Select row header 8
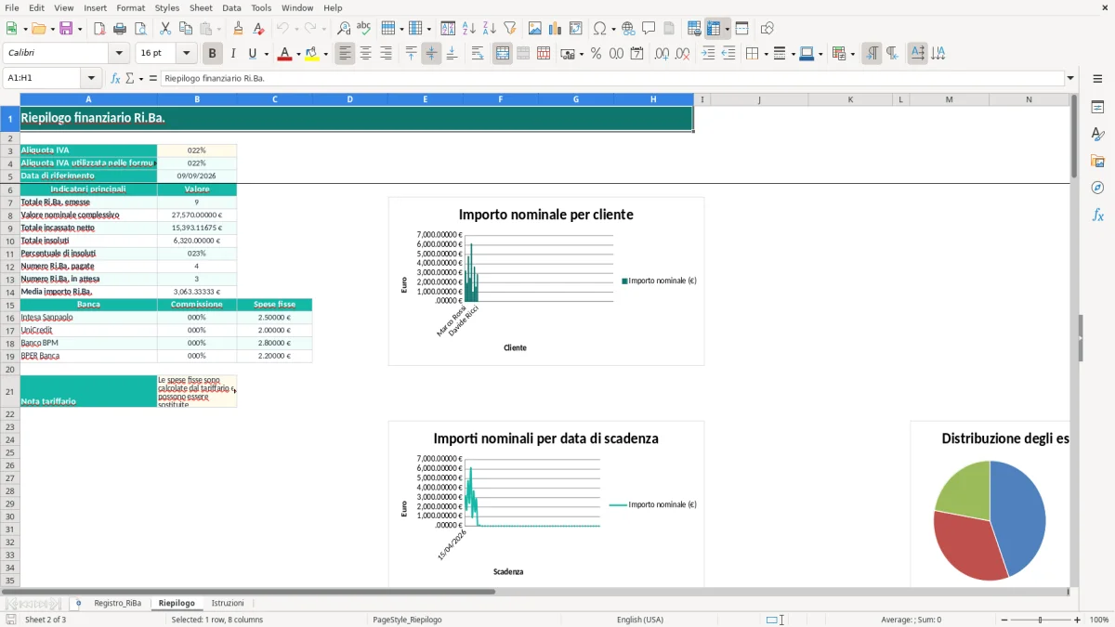This screenshot has width=1115, height=627. [x=10, y=215]
